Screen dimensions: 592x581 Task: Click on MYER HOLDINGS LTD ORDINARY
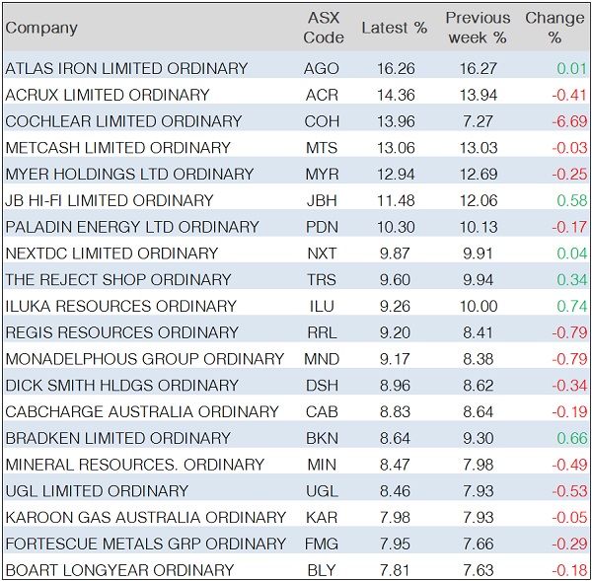tap(129, 175)
